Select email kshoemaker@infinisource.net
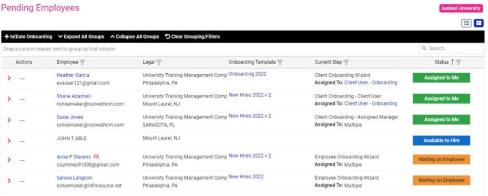 [89, 186]
